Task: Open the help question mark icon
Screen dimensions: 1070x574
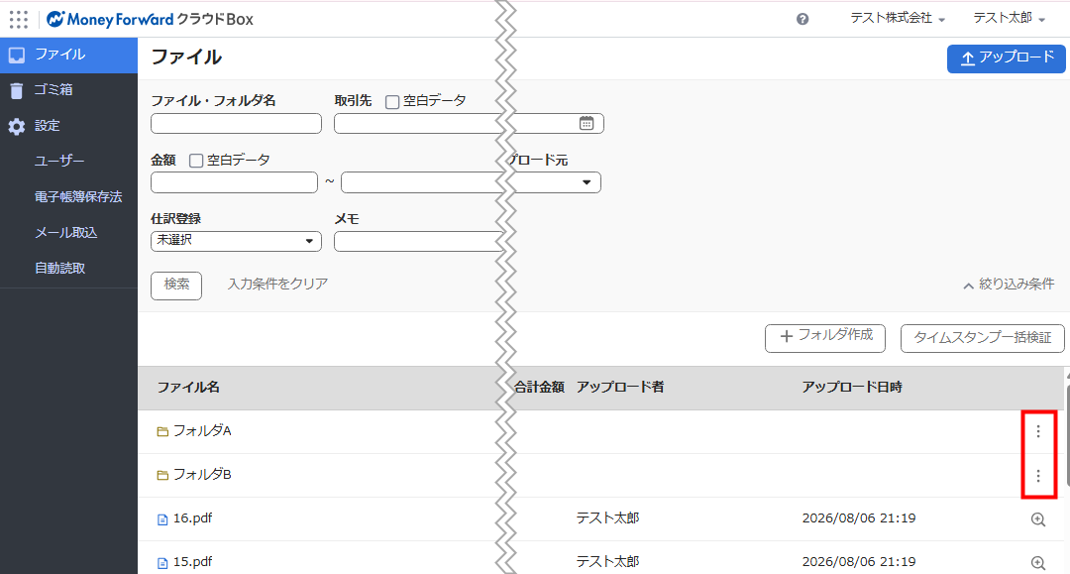Action: 802,19
